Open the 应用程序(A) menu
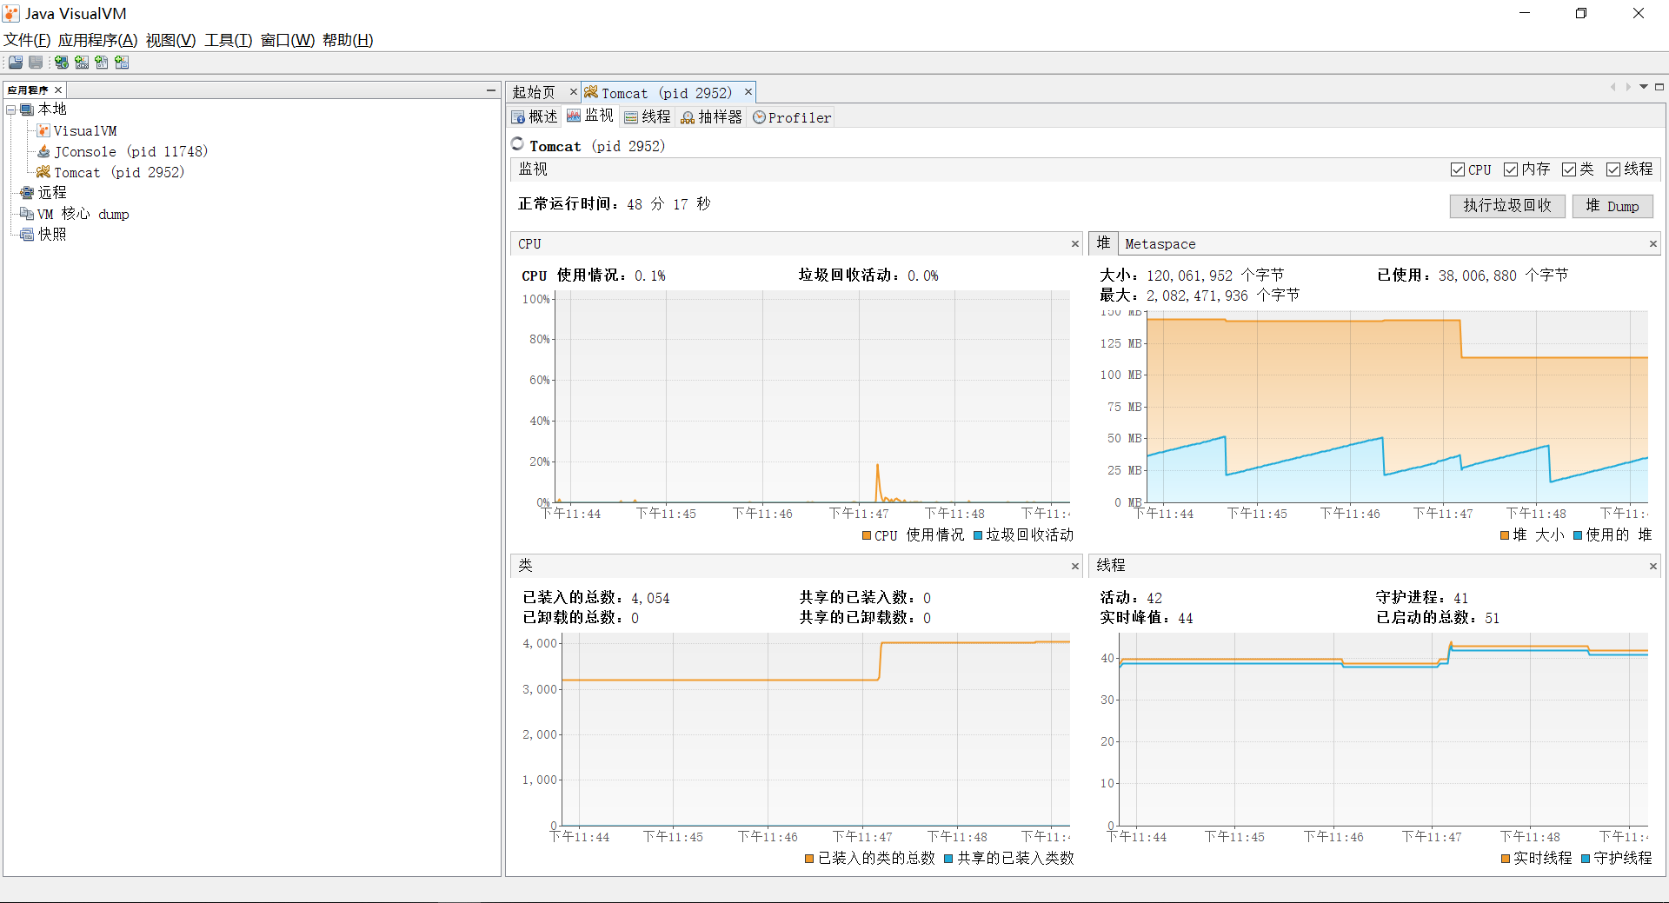This screenshot has width=1669, height=903. [x=98, y=40]
